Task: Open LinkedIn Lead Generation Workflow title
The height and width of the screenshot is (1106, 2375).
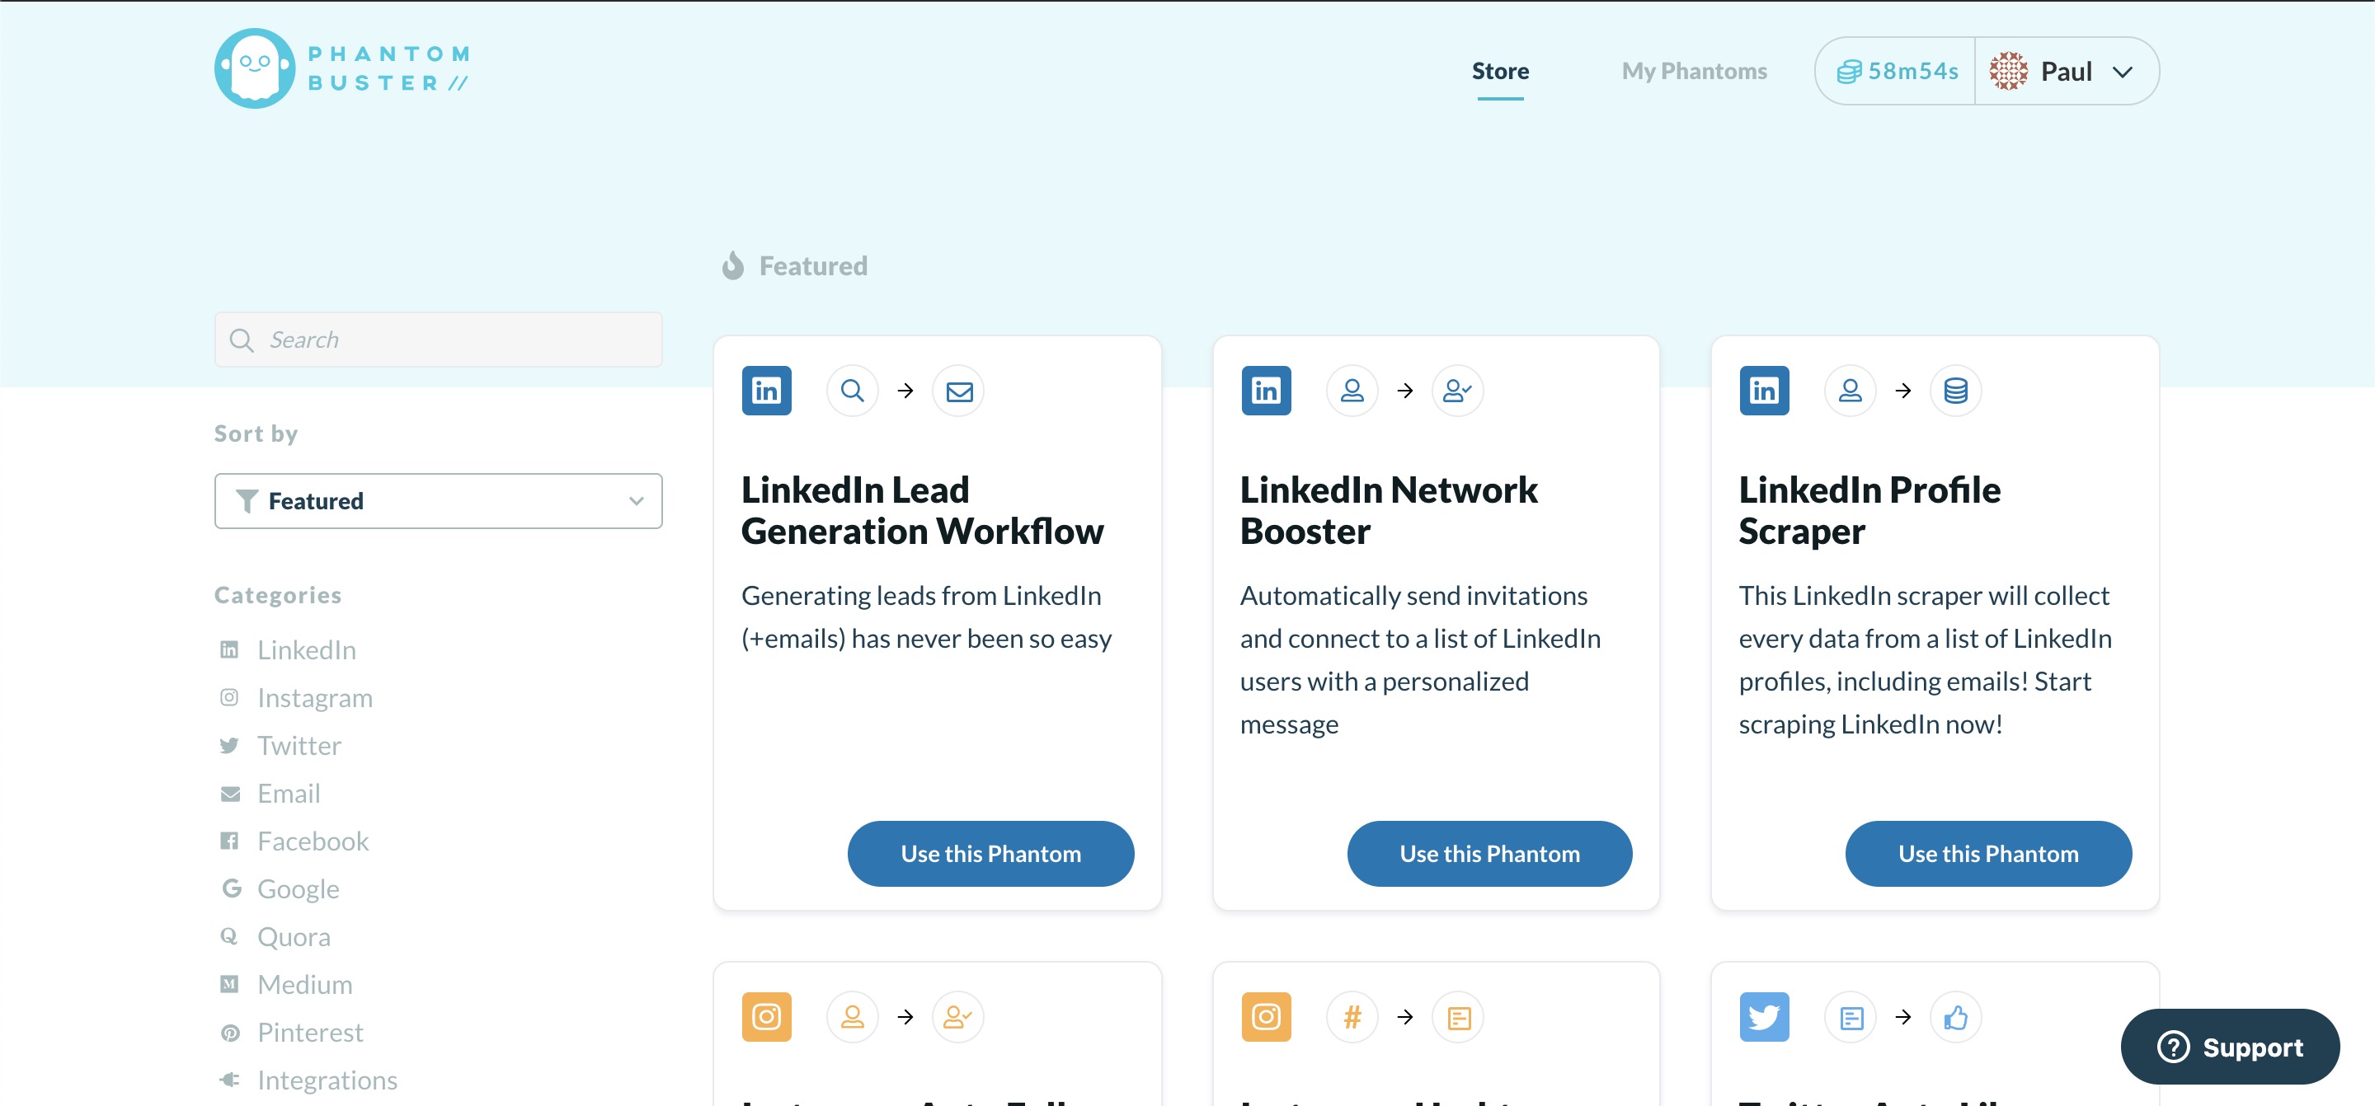Action: pos(922,511)
